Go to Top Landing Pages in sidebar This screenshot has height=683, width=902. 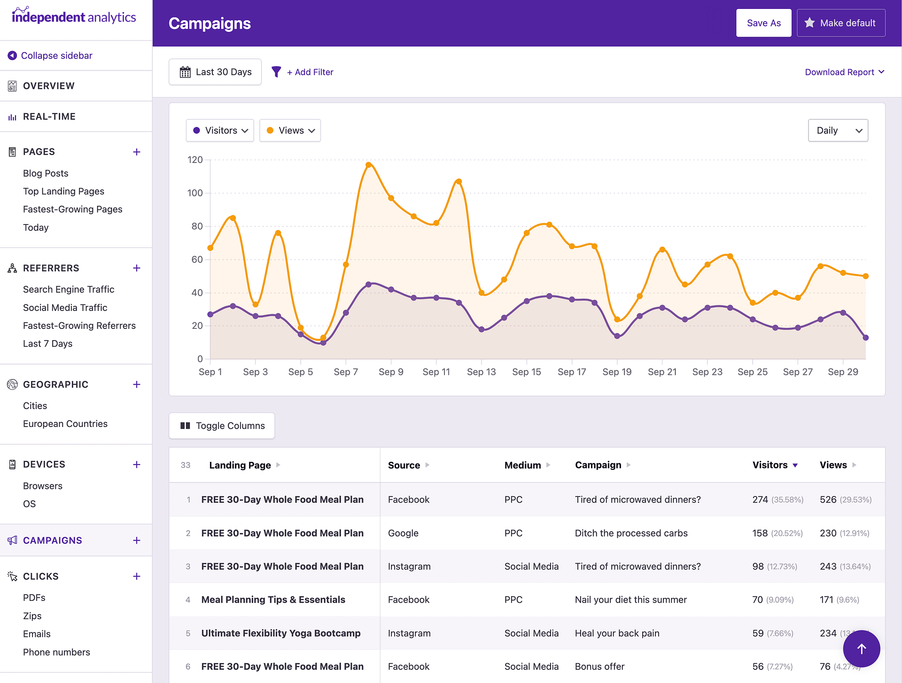pyautogui.click(x=63, y=191)
